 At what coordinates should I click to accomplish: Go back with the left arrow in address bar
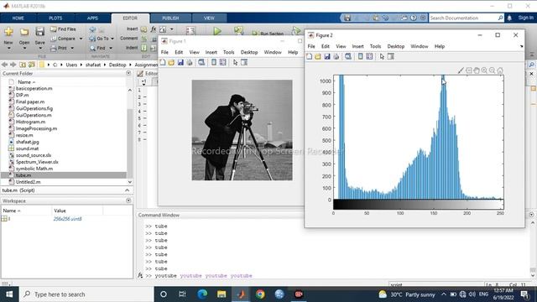(x=4, y=65)
